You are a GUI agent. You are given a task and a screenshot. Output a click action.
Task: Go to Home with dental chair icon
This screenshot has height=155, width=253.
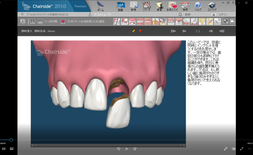pos(101,6)
